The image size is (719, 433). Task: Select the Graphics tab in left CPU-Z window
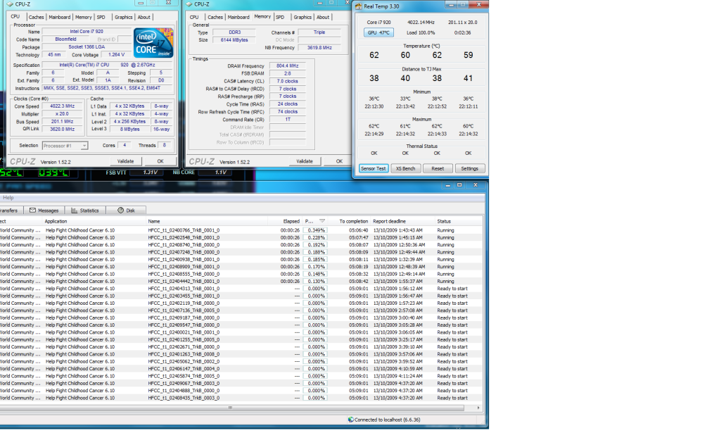pyautogui.click(x=123, y=17)
